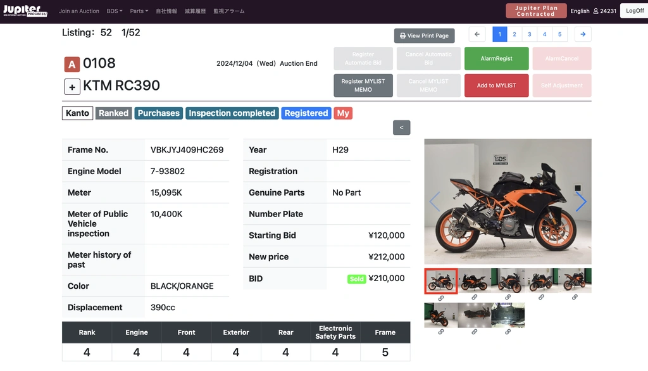Click link icon under first thumbnail
The height and width of the screenshot is (371, 648).
(x=441, y=298)
